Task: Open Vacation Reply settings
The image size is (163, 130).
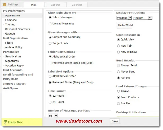Action: pos(15,66)
